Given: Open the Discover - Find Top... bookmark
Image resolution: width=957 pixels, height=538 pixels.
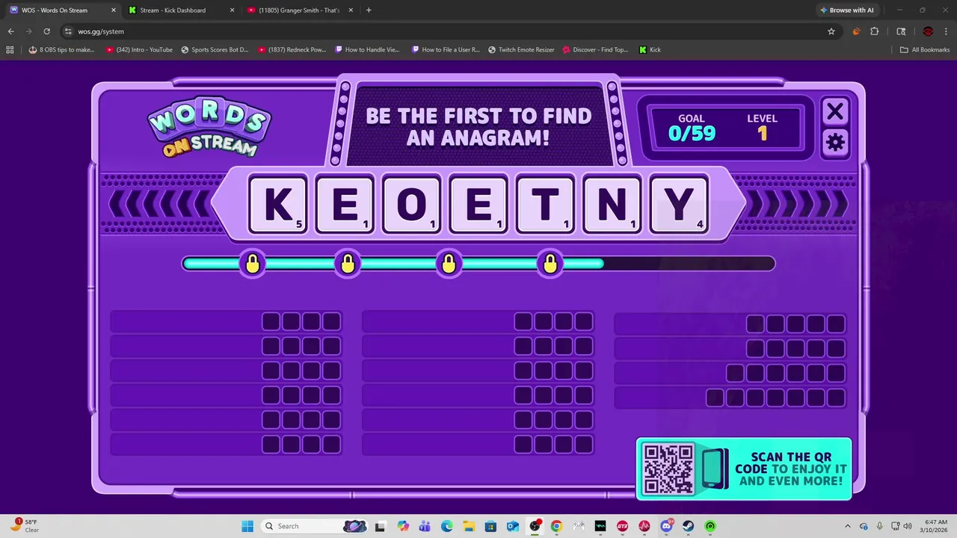Looking at the screenshot, I should click(595, 50).
